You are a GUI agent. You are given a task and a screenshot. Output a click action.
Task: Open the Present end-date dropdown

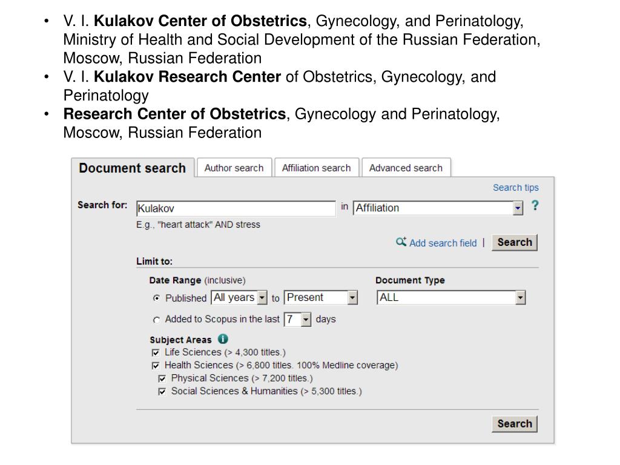pyautogui.click(x=321, y=297)
